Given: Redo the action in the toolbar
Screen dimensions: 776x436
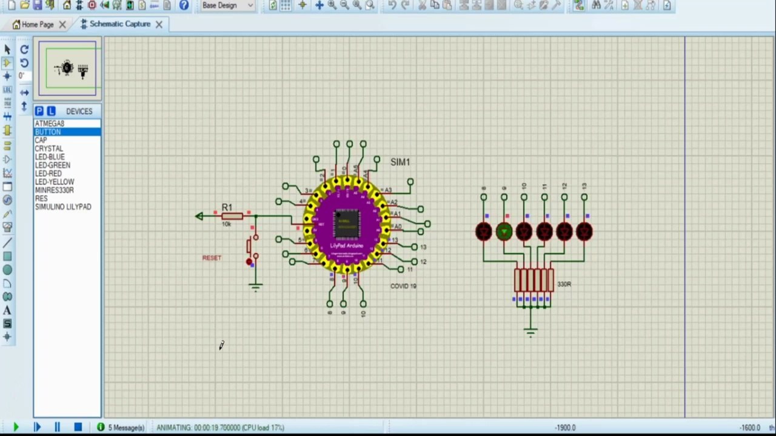Looking at the screenshot, I should point(406,5).
